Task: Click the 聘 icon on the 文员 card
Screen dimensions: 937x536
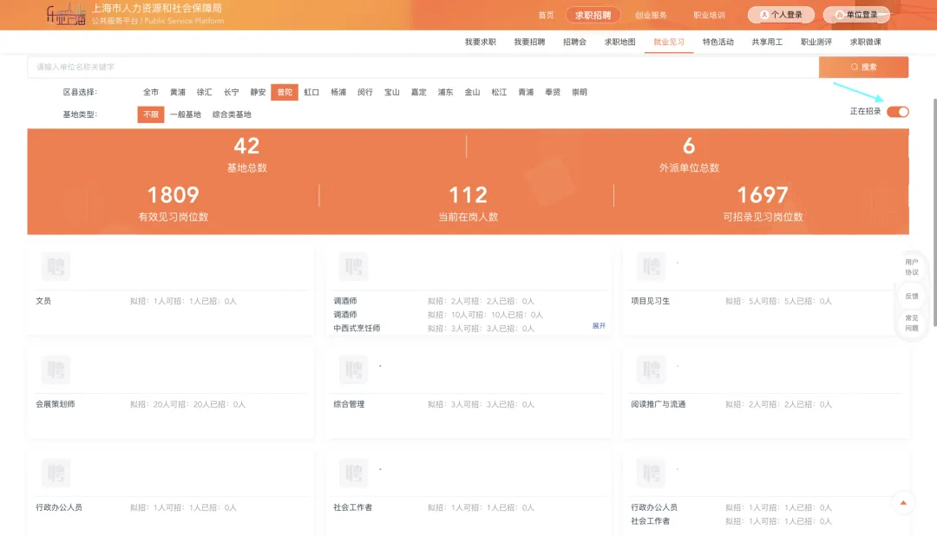Action: (56, 266)
